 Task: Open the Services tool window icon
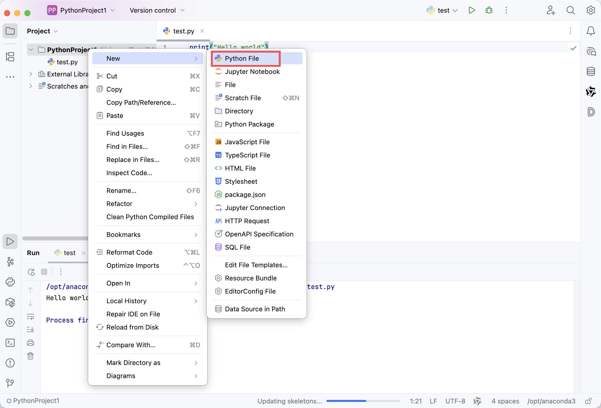(10, 322)
